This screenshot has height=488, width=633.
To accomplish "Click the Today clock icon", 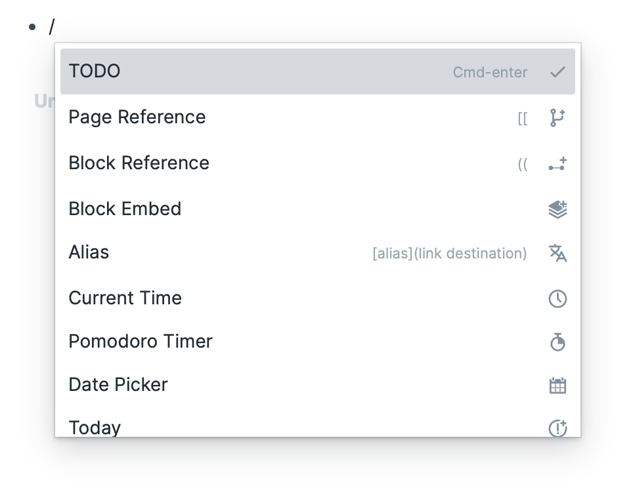I will point(557,428).
